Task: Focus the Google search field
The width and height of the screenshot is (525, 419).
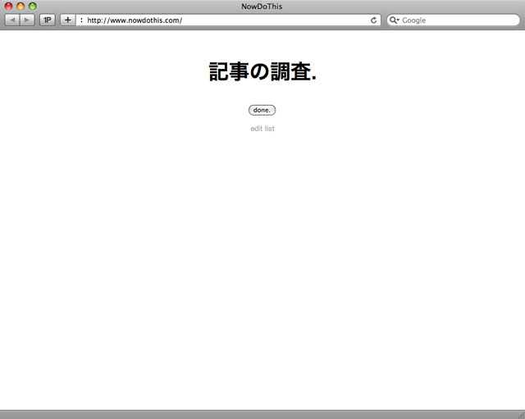Action: (x=454, y=20)
